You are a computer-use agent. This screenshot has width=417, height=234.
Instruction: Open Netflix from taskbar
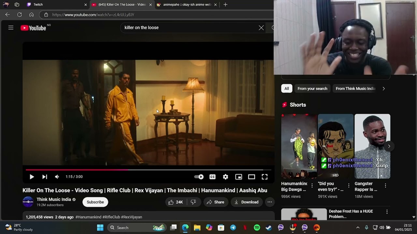coord(245,227)
